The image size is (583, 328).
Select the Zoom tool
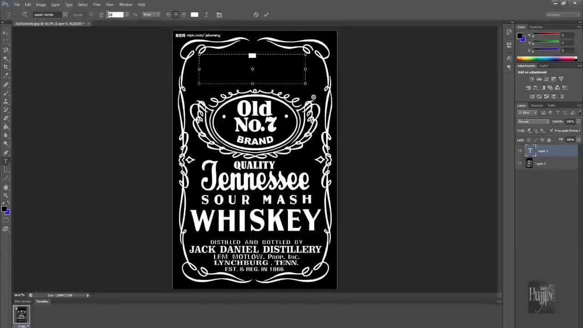pos(5,195)
